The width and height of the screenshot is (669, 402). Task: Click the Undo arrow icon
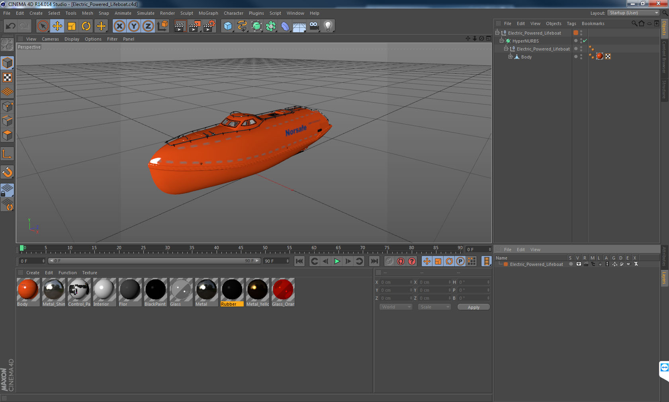(11, 26)
